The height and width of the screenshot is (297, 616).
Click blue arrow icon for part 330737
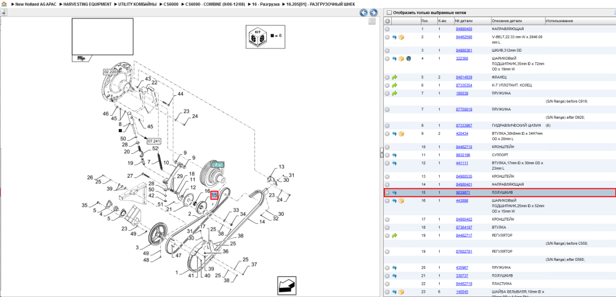tap(394, 275)
